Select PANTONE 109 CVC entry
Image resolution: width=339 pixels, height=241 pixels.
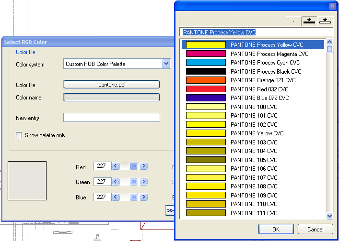point(253,195)
